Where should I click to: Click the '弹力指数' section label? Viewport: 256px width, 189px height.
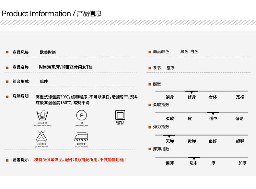coord(161,127)
